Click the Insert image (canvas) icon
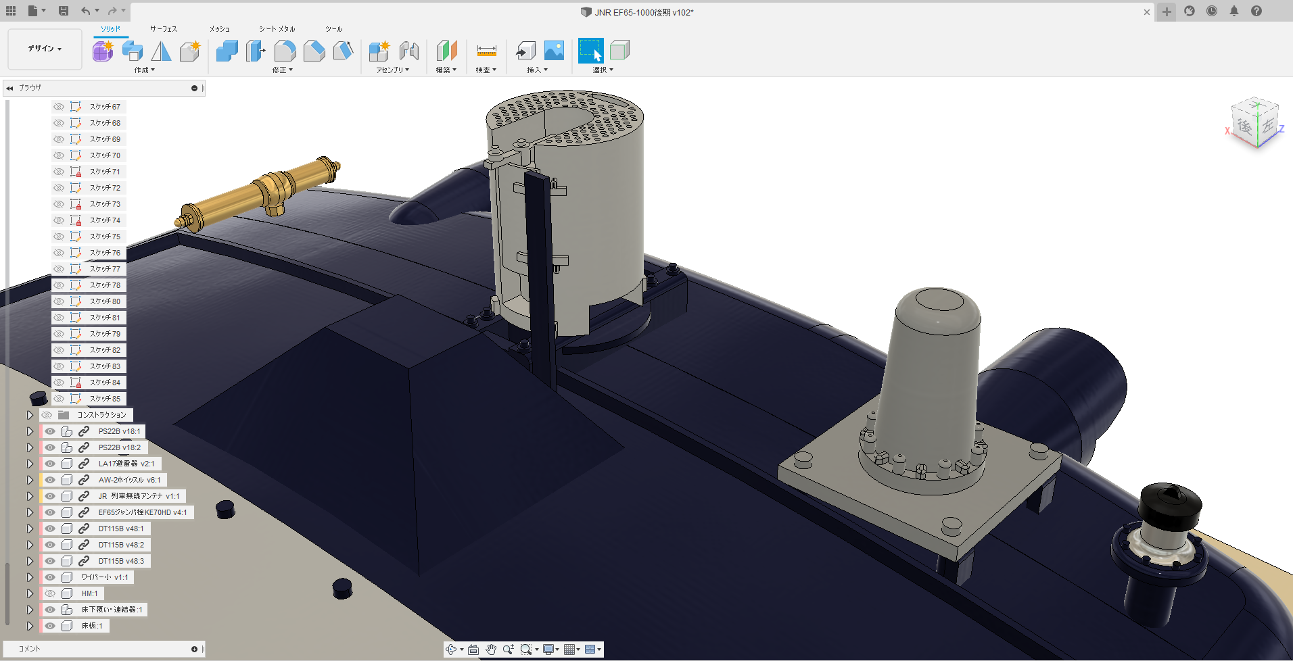 click(554, 51)
